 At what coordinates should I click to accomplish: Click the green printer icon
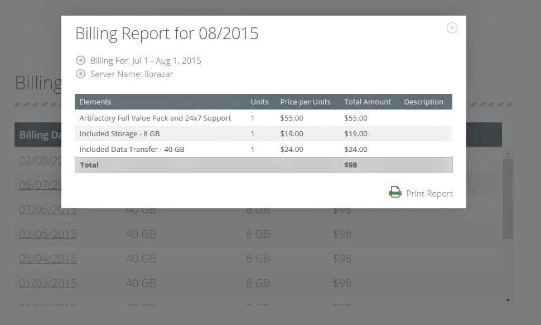pyautogui.click(x=395, y=193)
